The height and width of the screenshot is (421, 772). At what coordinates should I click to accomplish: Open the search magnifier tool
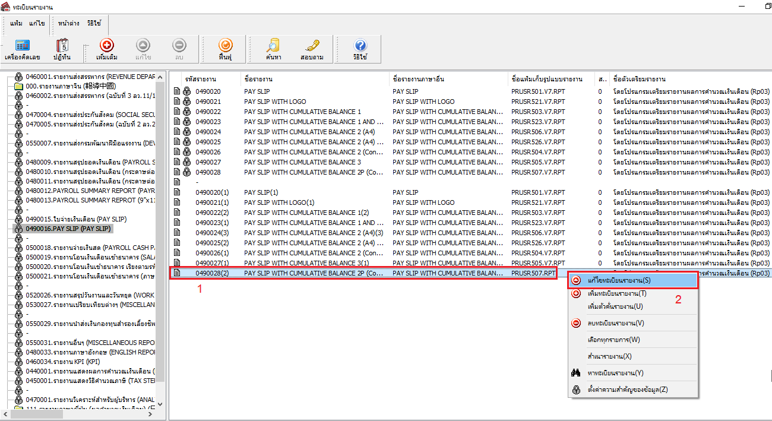point(273,49)
